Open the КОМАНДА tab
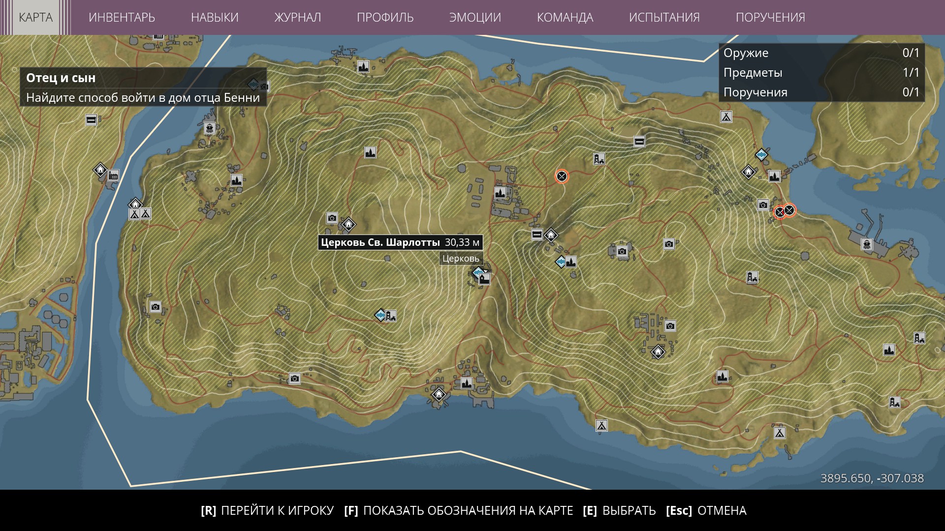This screenshot has height=531, width=945. 565,17
